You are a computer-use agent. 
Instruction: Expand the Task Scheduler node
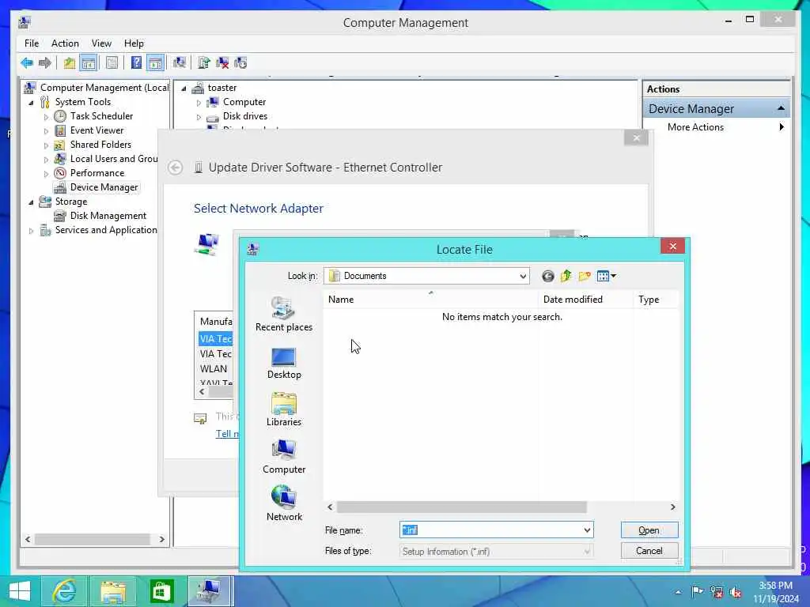(46, 117)
